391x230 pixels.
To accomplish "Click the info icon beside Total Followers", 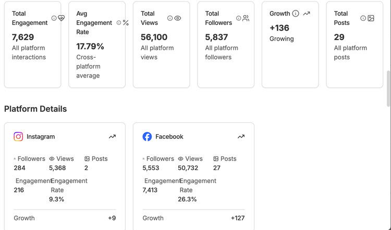I will 239,18.
